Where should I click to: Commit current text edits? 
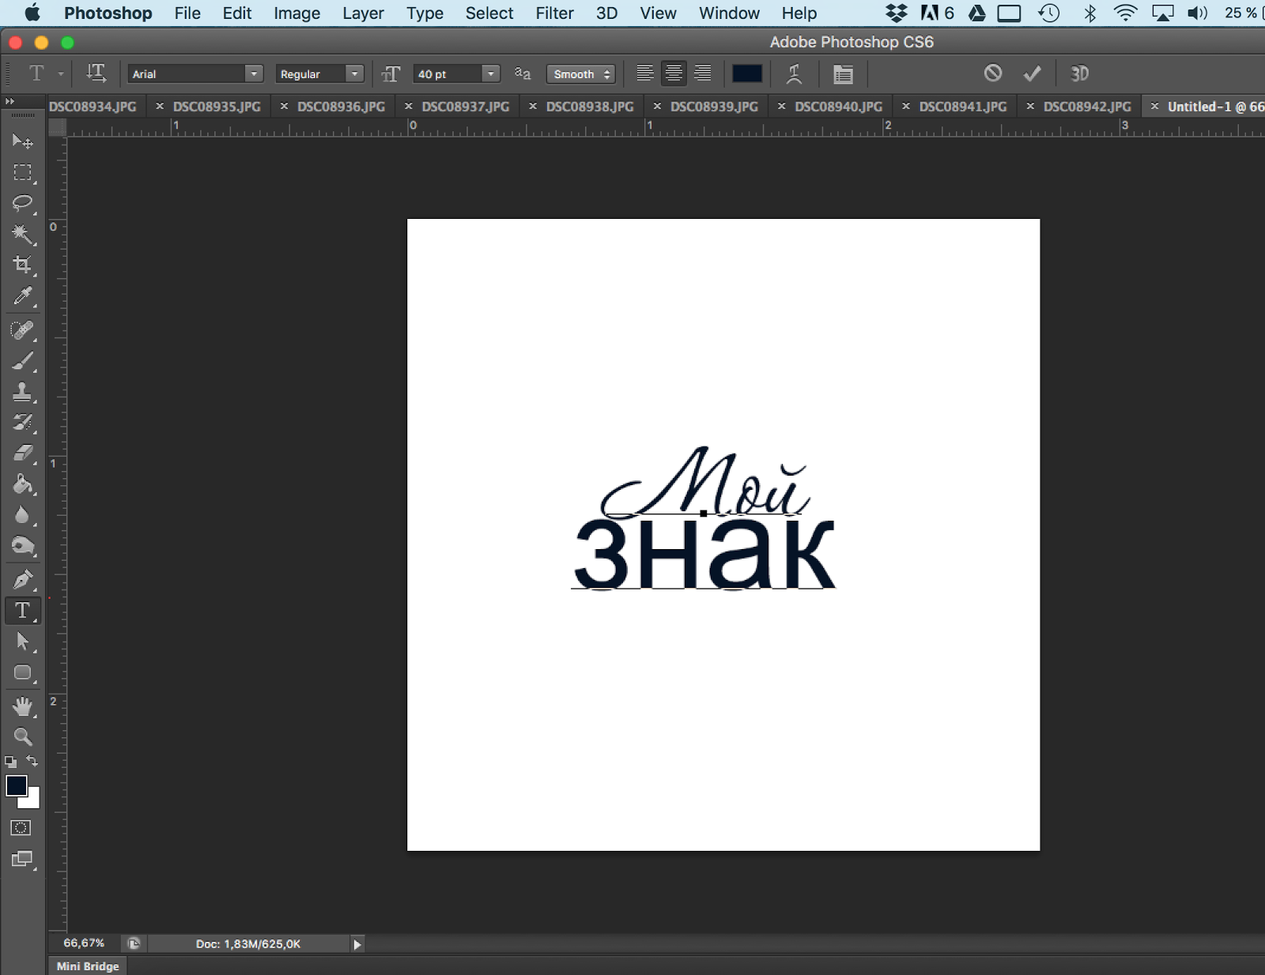[1032, 73]
